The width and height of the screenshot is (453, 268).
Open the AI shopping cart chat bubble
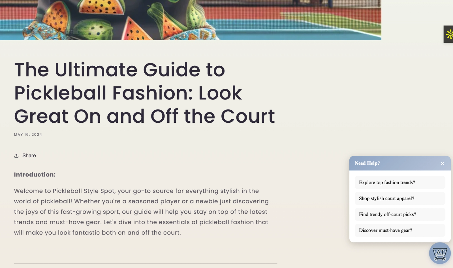[440, 253]
